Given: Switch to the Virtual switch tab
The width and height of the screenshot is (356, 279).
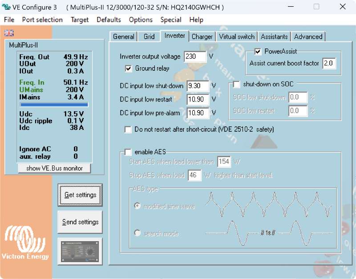Looking at the screenshot, I should pyautogui.click(x=237, y=36).
